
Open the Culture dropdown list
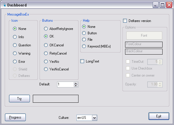(x=94, y=118)
